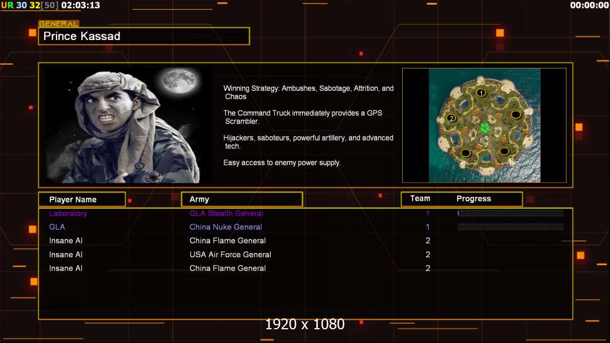Click team number in USA Air Force row
This screenshot has width=610, height=343.
(427, 254)
